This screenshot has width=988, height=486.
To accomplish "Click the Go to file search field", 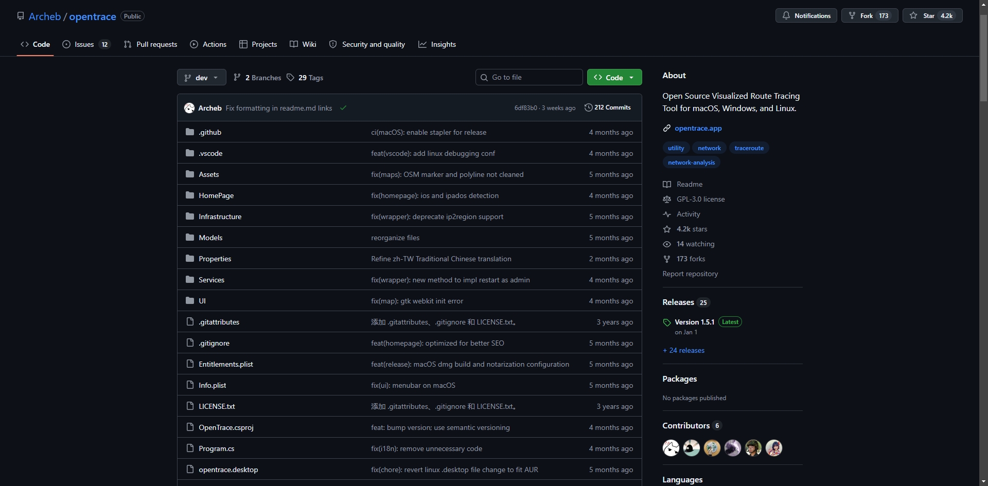I will pyautogui.click(x=529, y=77).
